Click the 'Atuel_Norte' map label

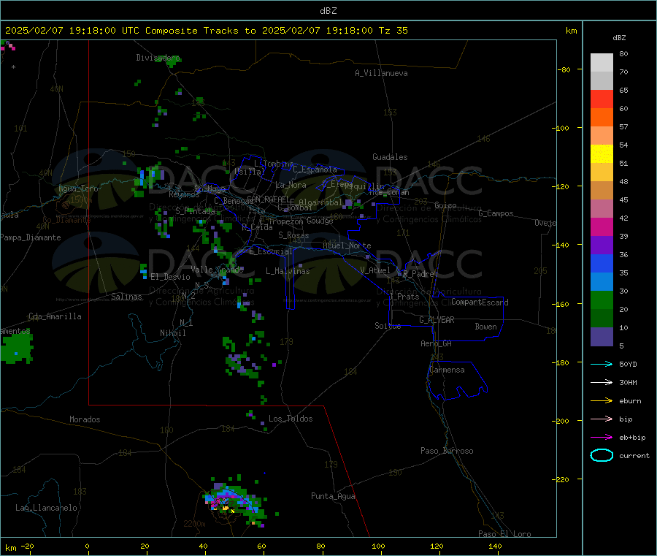point(347,245)
